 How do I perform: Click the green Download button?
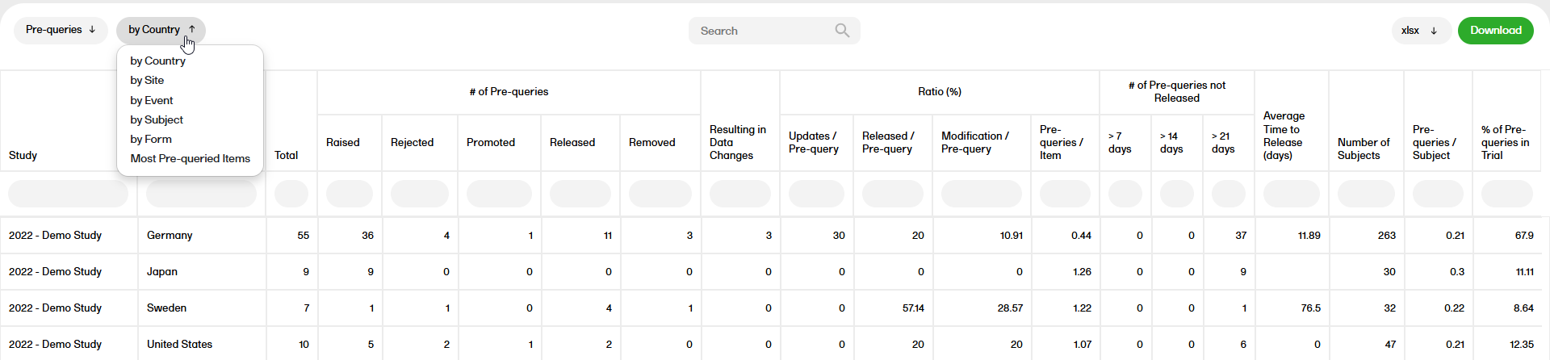click(1495, 31)
